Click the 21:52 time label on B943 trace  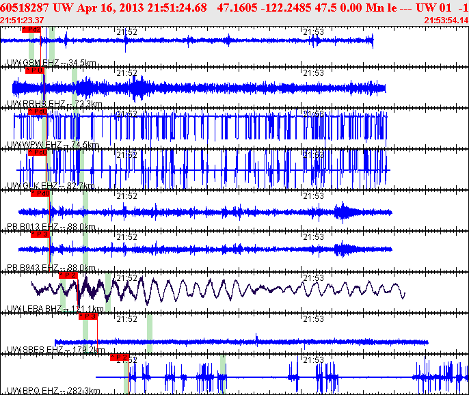click(127, 237)
